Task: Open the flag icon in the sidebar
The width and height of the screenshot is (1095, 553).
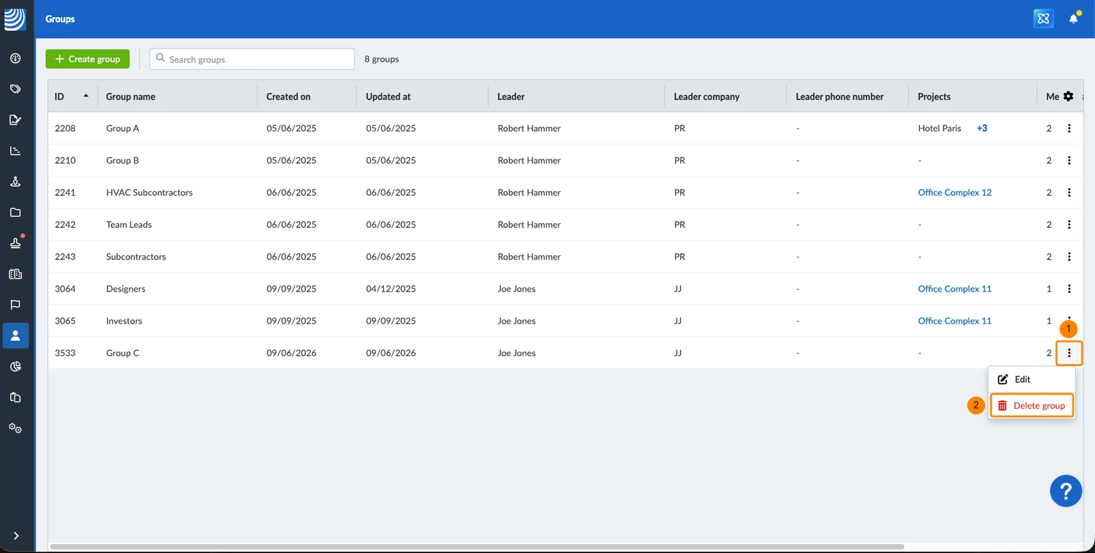Action: 15,305
